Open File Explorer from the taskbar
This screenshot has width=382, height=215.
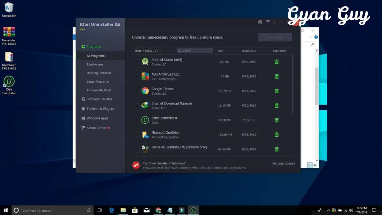(123, 210)
